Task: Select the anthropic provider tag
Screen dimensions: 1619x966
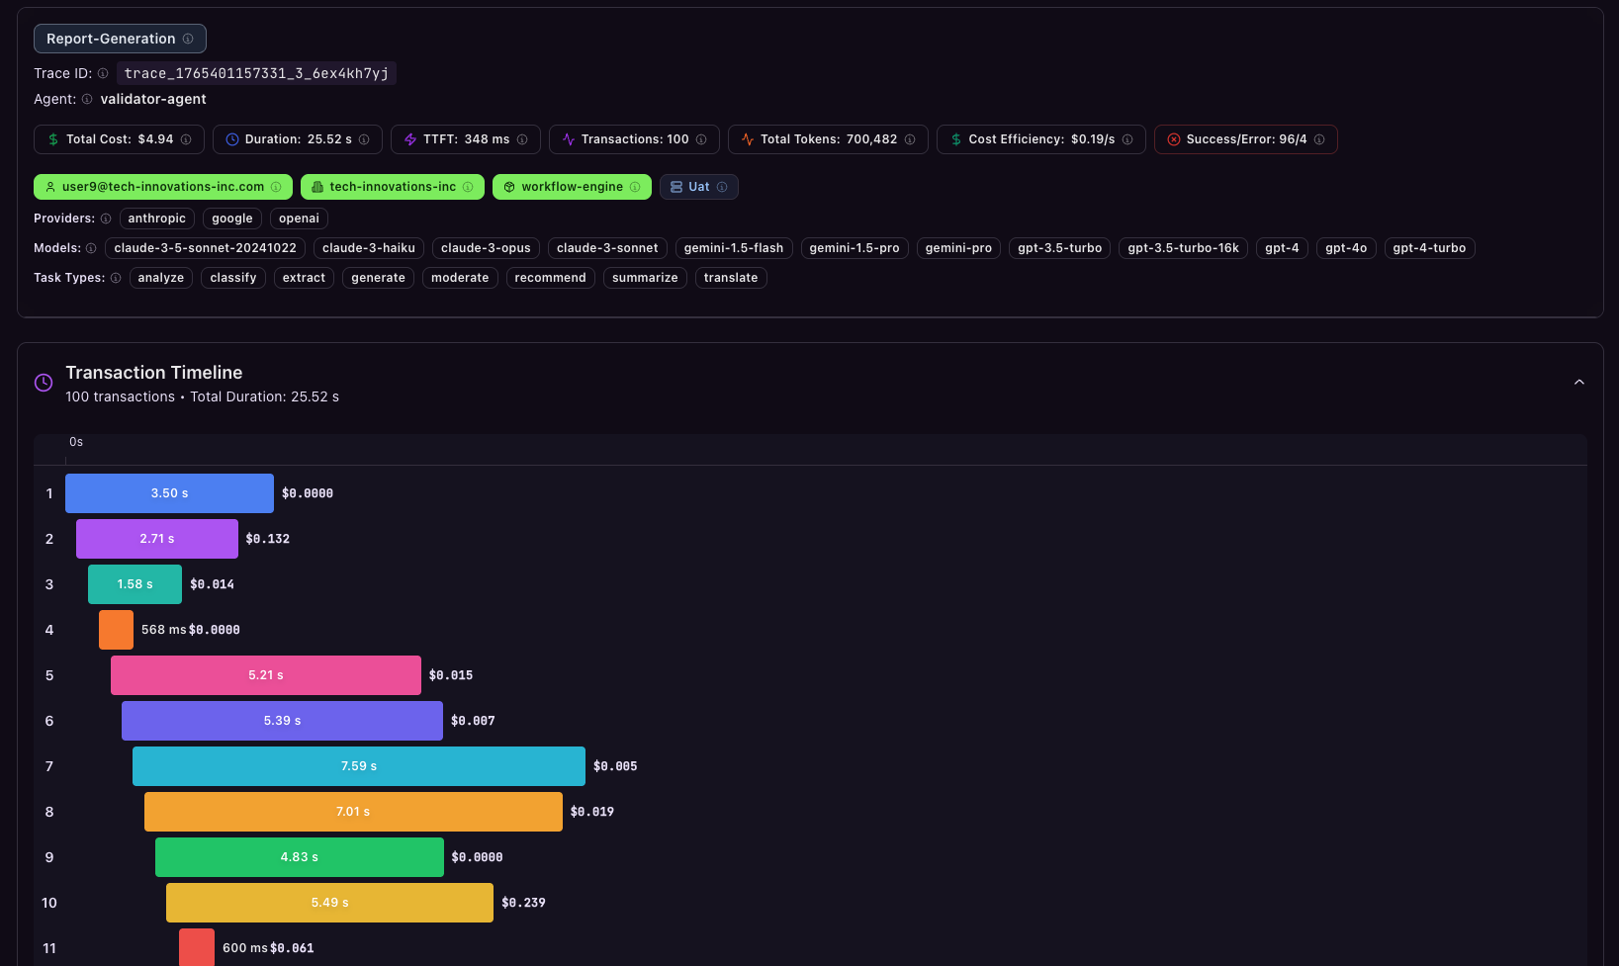Action: point(156,219)
